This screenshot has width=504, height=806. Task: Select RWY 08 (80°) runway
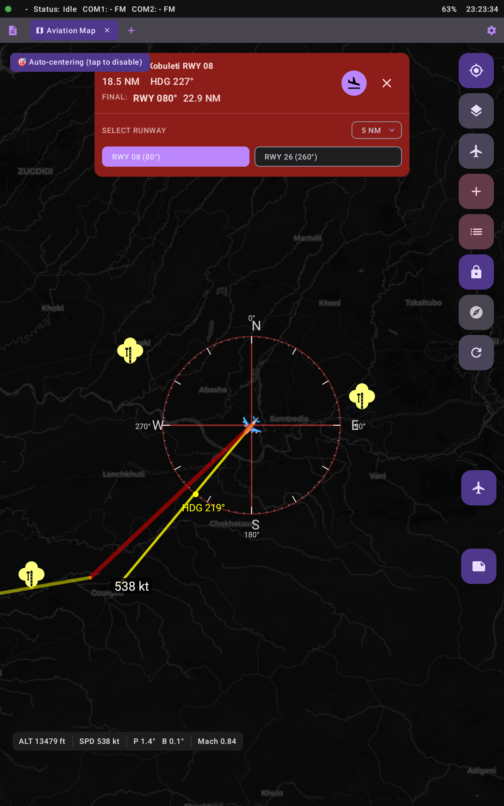coord(176,157)
